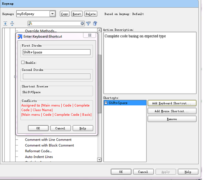Click the keyboard icon beside Shift+Space
212x180 pixels.
(x=106, y=103)
